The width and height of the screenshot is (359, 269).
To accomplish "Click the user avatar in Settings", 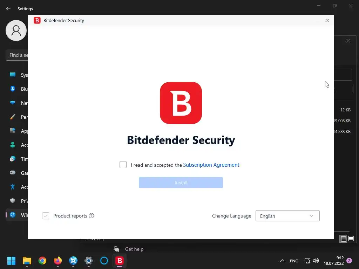I will pyautogui.click(x=16, y=30).
